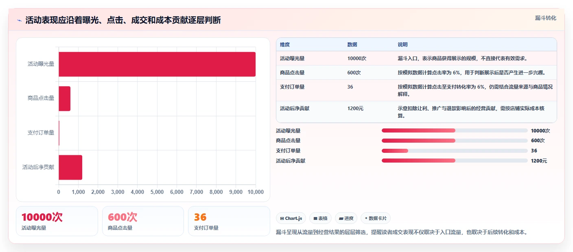Click the description starting with 漏斗入口
Viewport: 573px width, 252px height.
462,58
